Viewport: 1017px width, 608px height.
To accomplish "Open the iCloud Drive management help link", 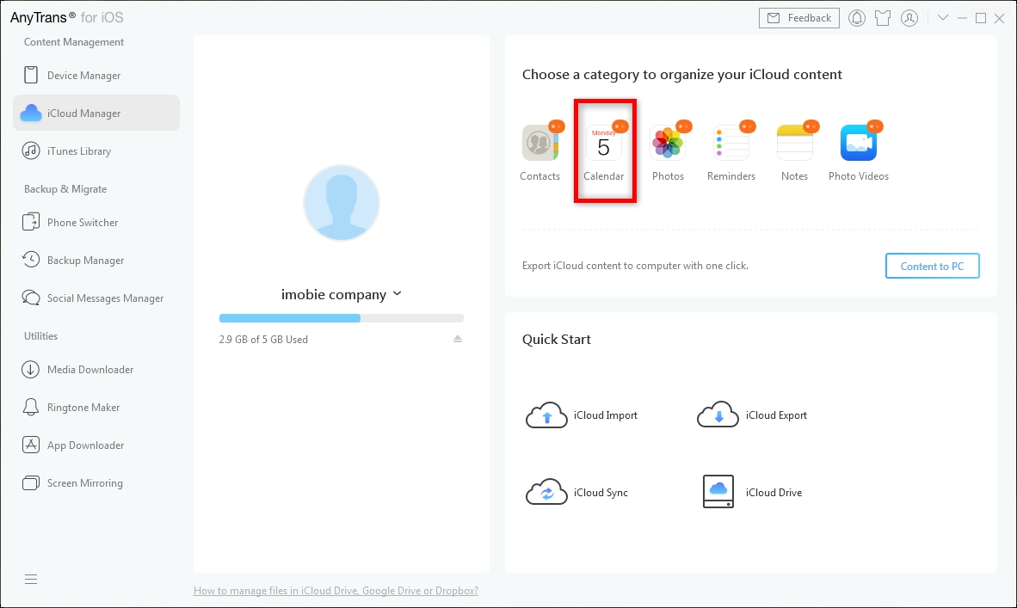I will tap(336, 591).
